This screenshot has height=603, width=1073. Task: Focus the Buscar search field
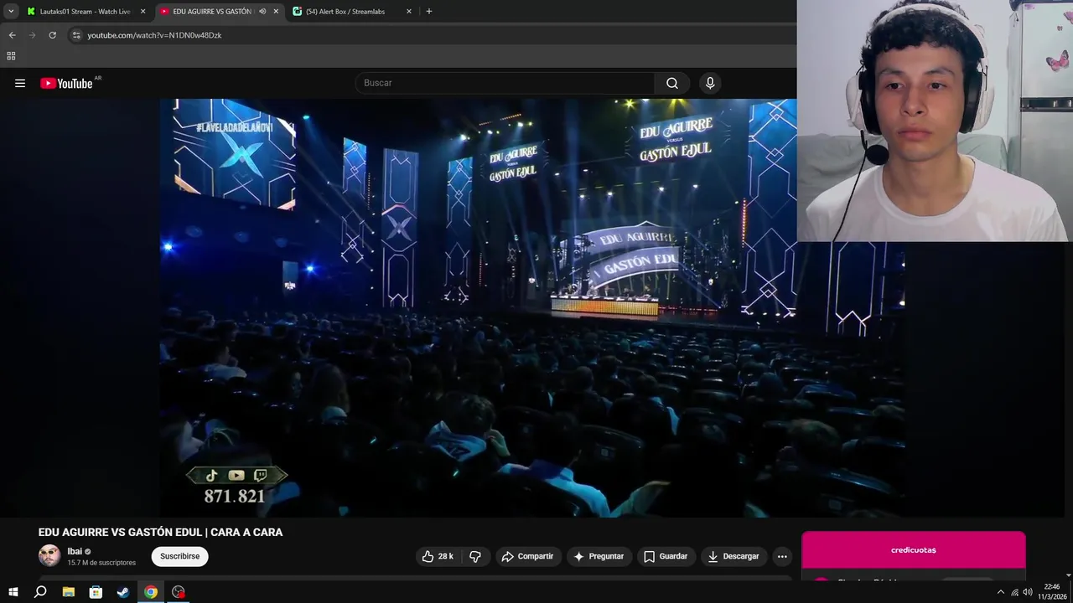[505, 83]
